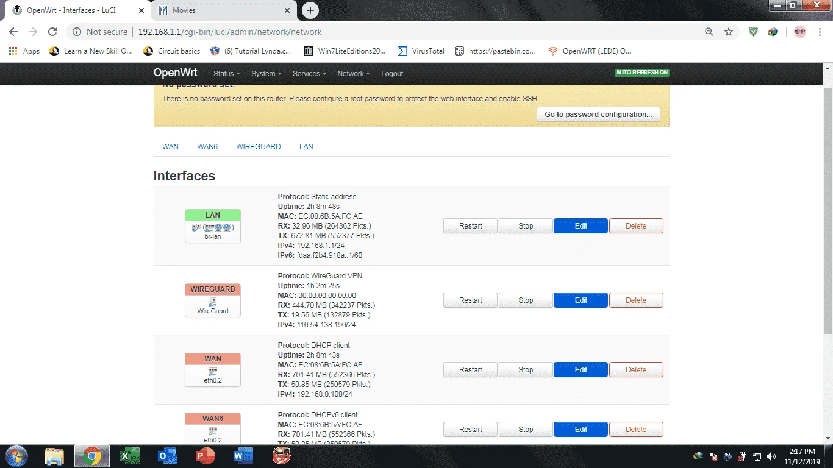Open the Apps grid shortcut
The width and height of the screenshot is (833, 468).
[x=24, y=51]
